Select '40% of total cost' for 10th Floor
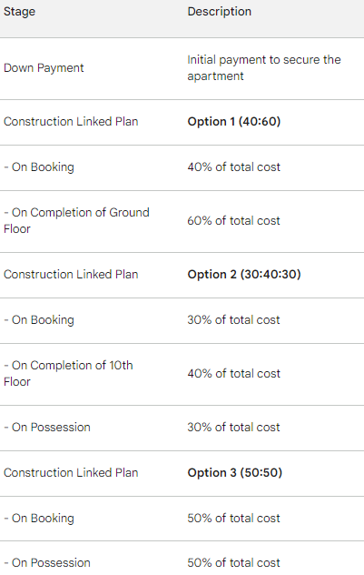The image size is (364, 575). (234, 374)
